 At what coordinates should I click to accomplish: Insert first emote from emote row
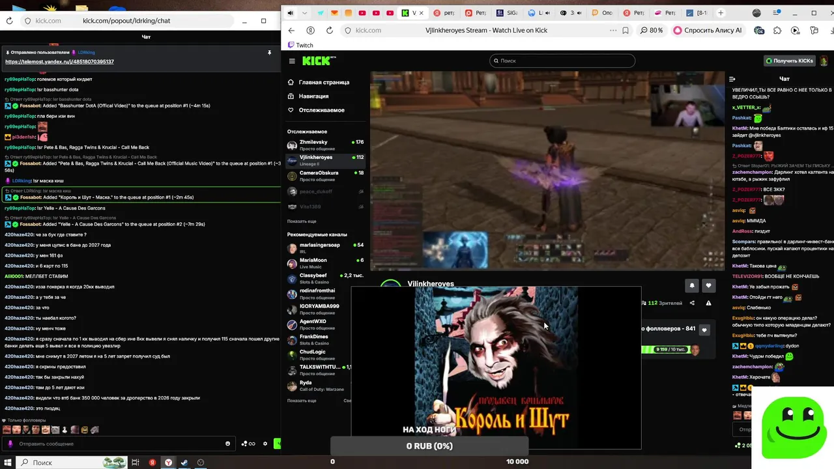click(7, 430)
